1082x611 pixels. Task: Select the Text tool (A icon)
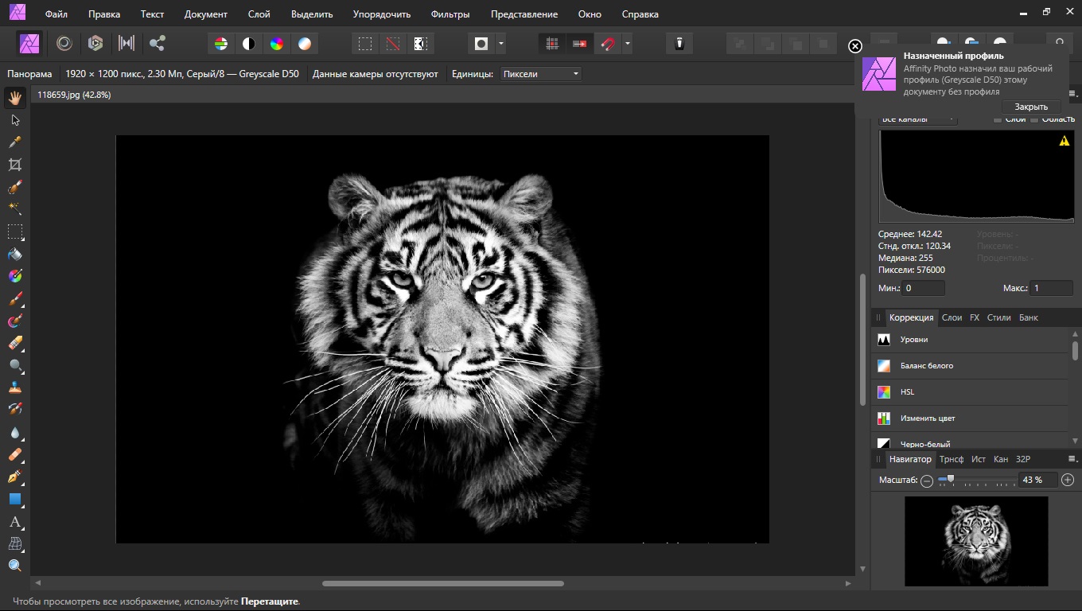[x=14, y=522]
